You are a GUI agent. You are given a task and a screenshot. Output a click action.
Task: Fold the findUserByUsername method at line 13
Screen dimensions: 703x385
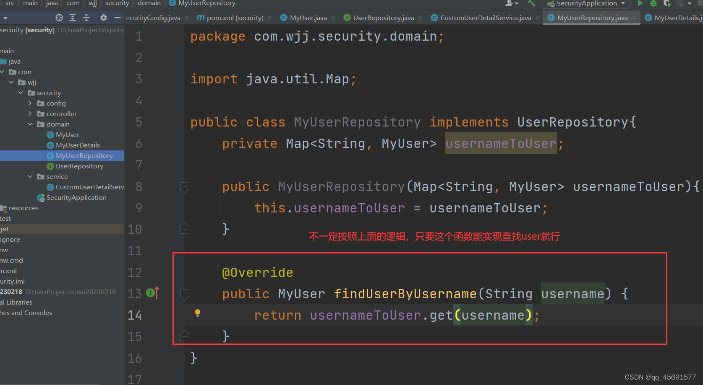(185, 294)
